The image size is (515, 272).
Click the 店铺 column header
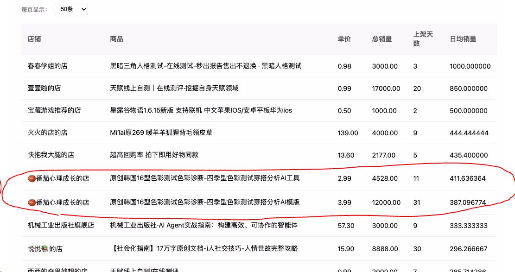[x=34, y=39]
